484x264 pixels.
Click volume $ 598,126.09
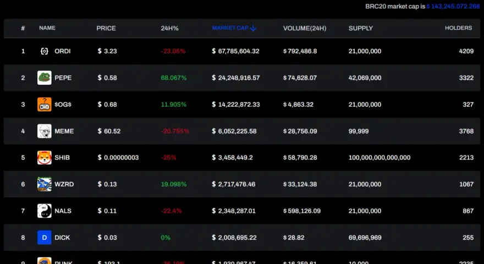(x=302, y=211)
